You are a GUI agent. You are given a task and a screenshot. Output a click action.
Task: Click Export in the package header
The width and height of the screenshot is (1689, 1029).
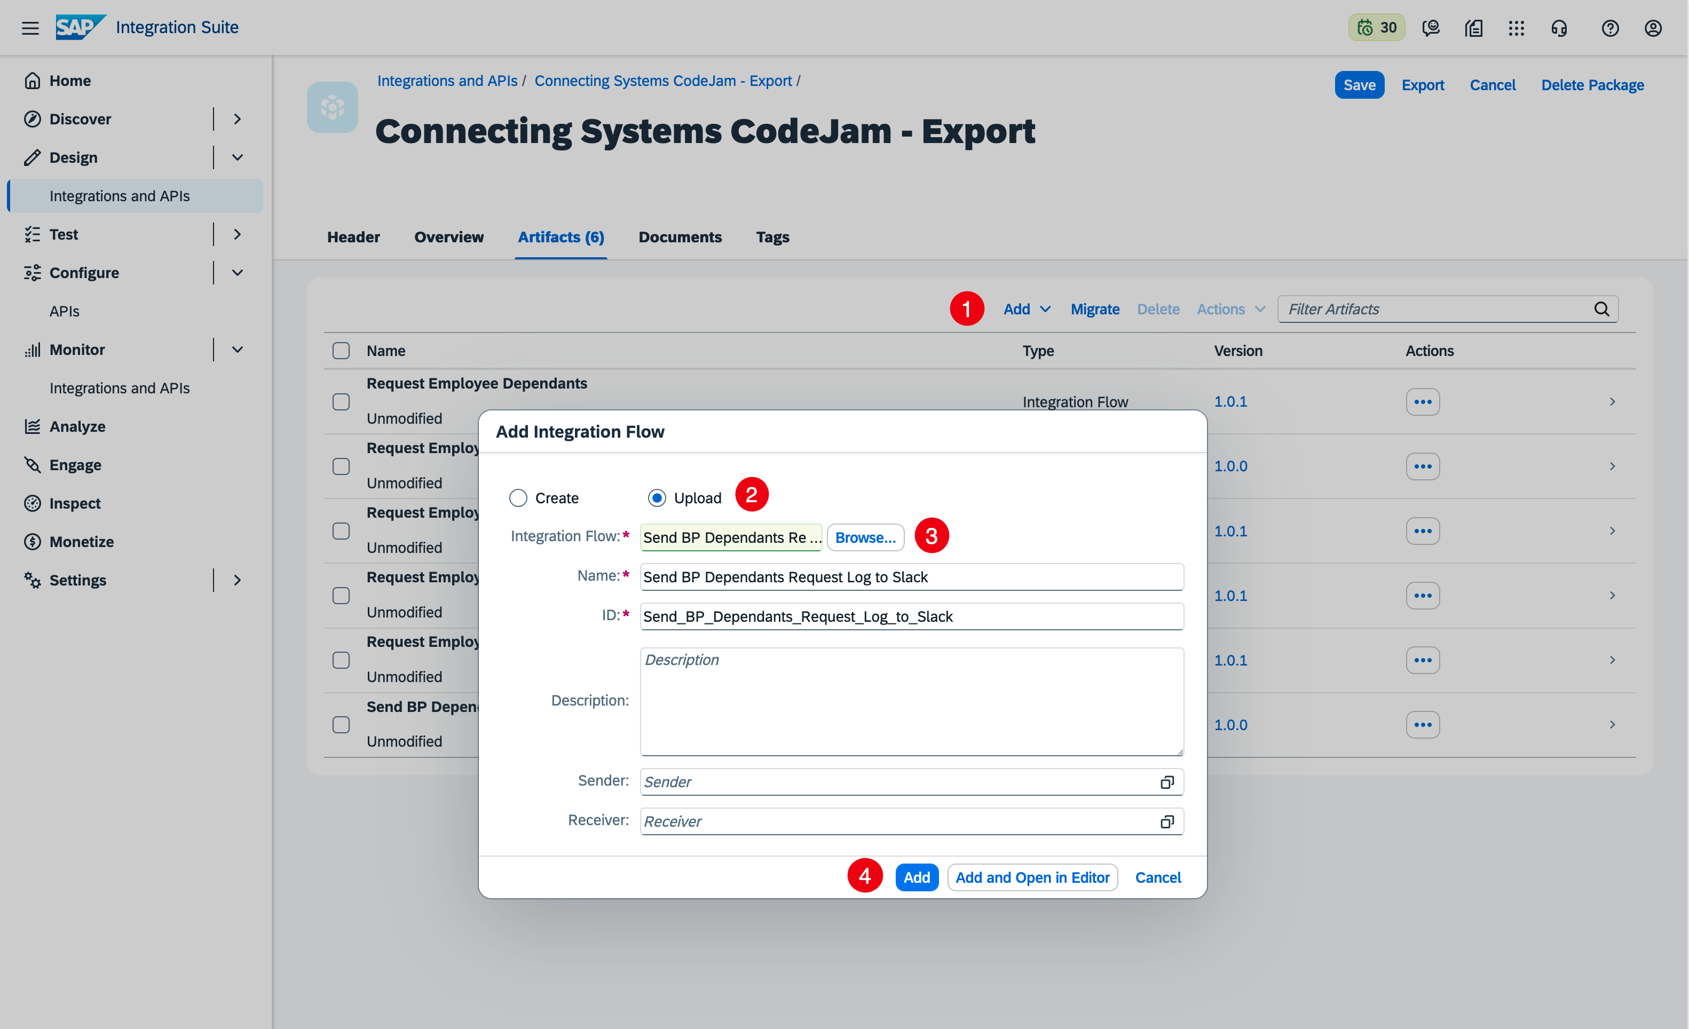(1422, 84)
